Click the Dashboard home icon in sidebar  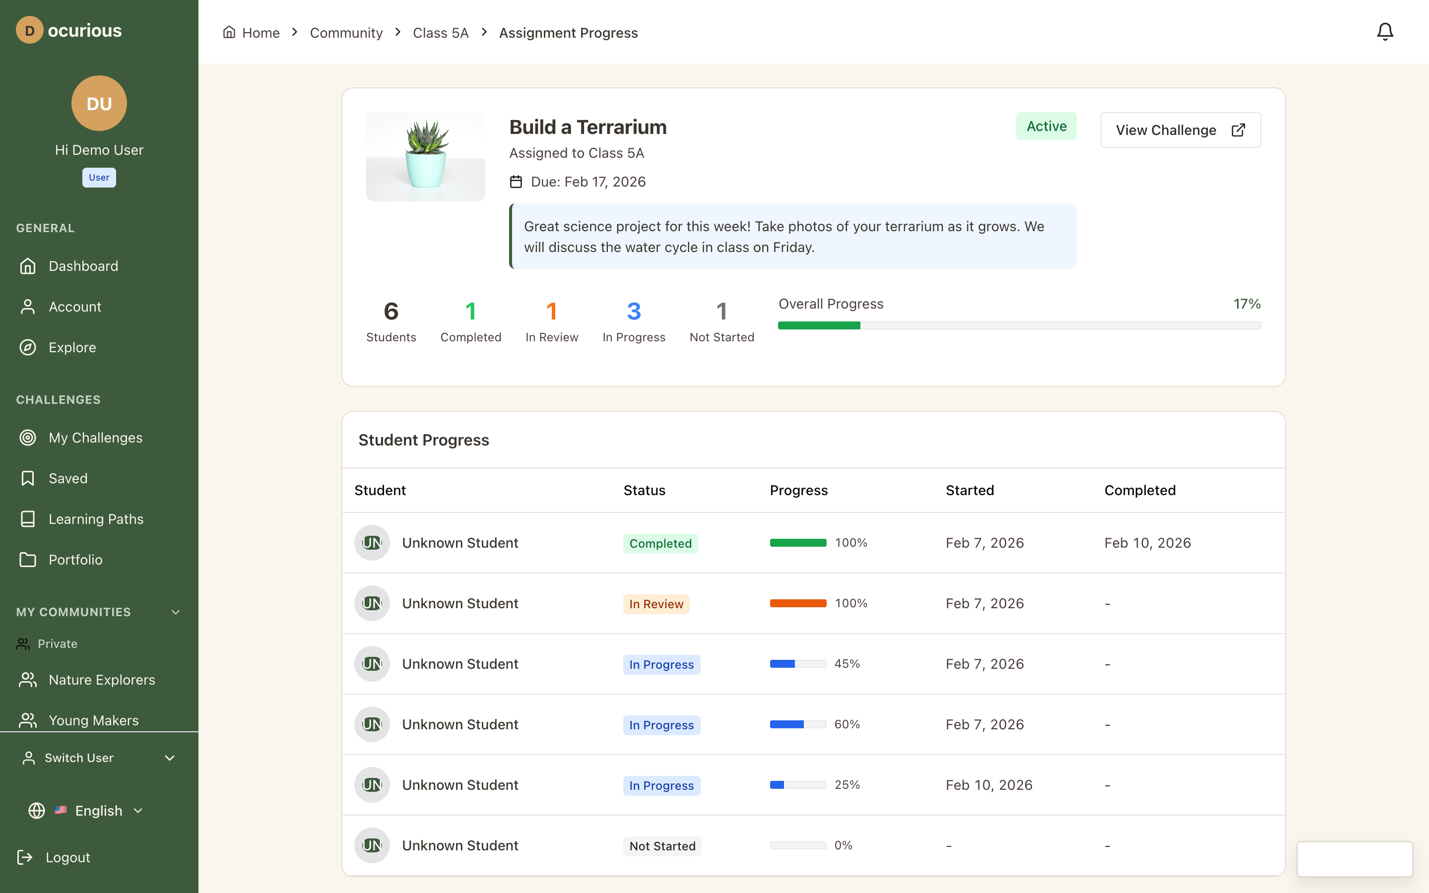[28, 266]
